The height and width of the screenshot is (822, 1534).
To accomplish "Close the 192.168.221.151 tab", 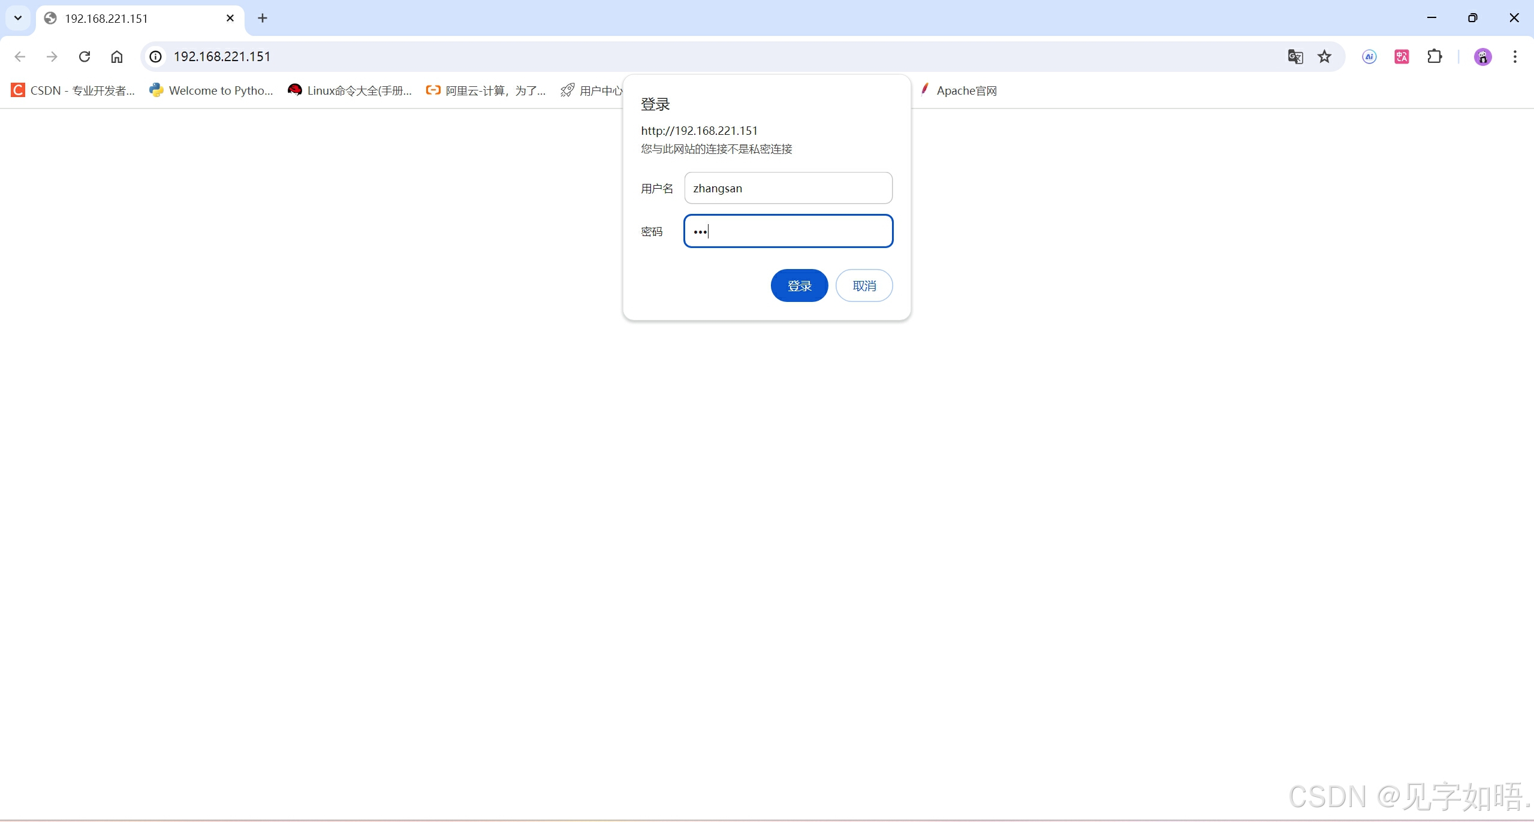I will (230, 18).
